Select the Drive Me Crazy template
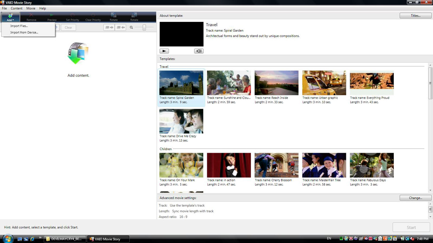Viewport: 433px width, 243px height. point(181,125)
